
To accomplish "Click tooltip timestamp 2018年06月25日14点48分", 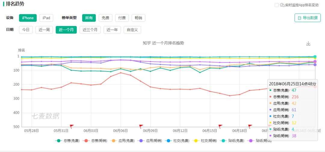I will [x=292, y=84].
